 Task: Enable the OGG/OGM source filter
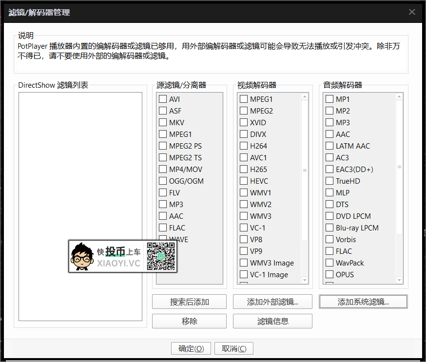[x=163, y=181]
